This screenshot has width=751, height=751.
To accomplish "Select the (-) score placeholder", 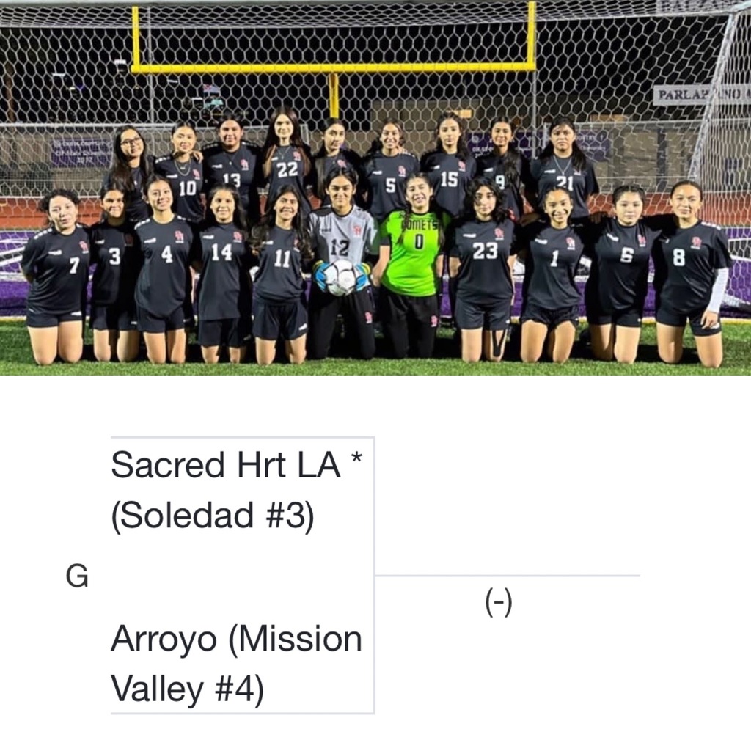I will (x=499, y=602).
